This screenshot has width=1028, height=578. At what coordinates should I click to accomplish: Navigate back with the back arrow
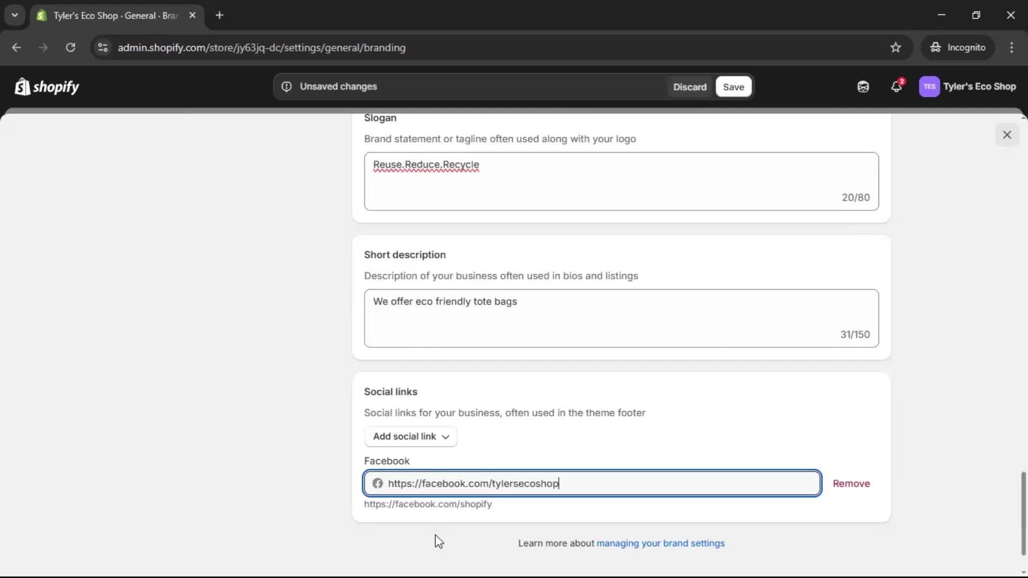(17, 48)
